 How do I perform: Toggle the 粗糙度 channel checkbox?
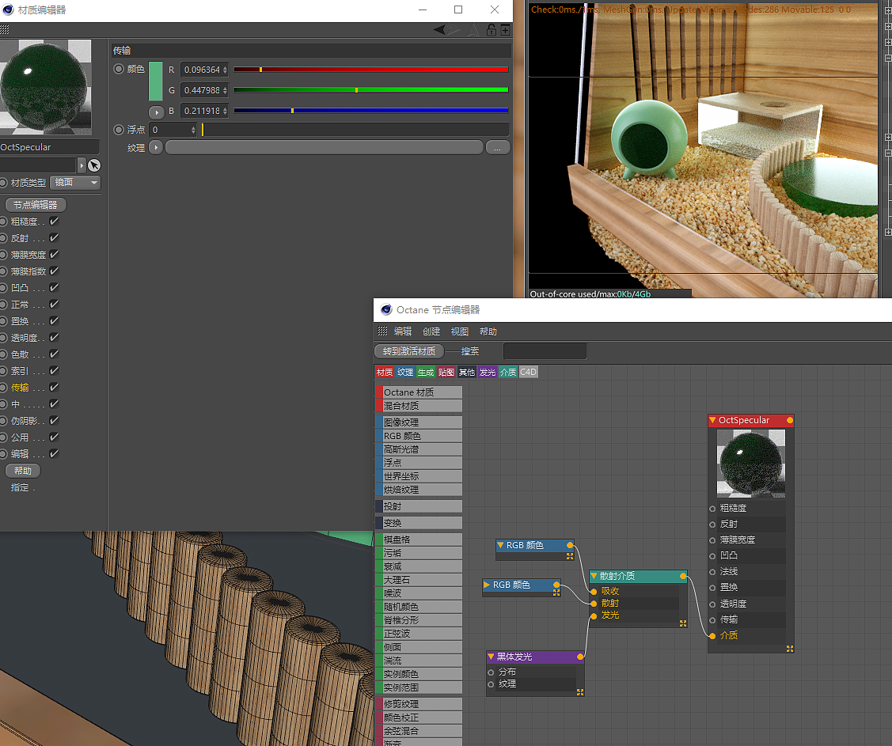pos(54,222)
